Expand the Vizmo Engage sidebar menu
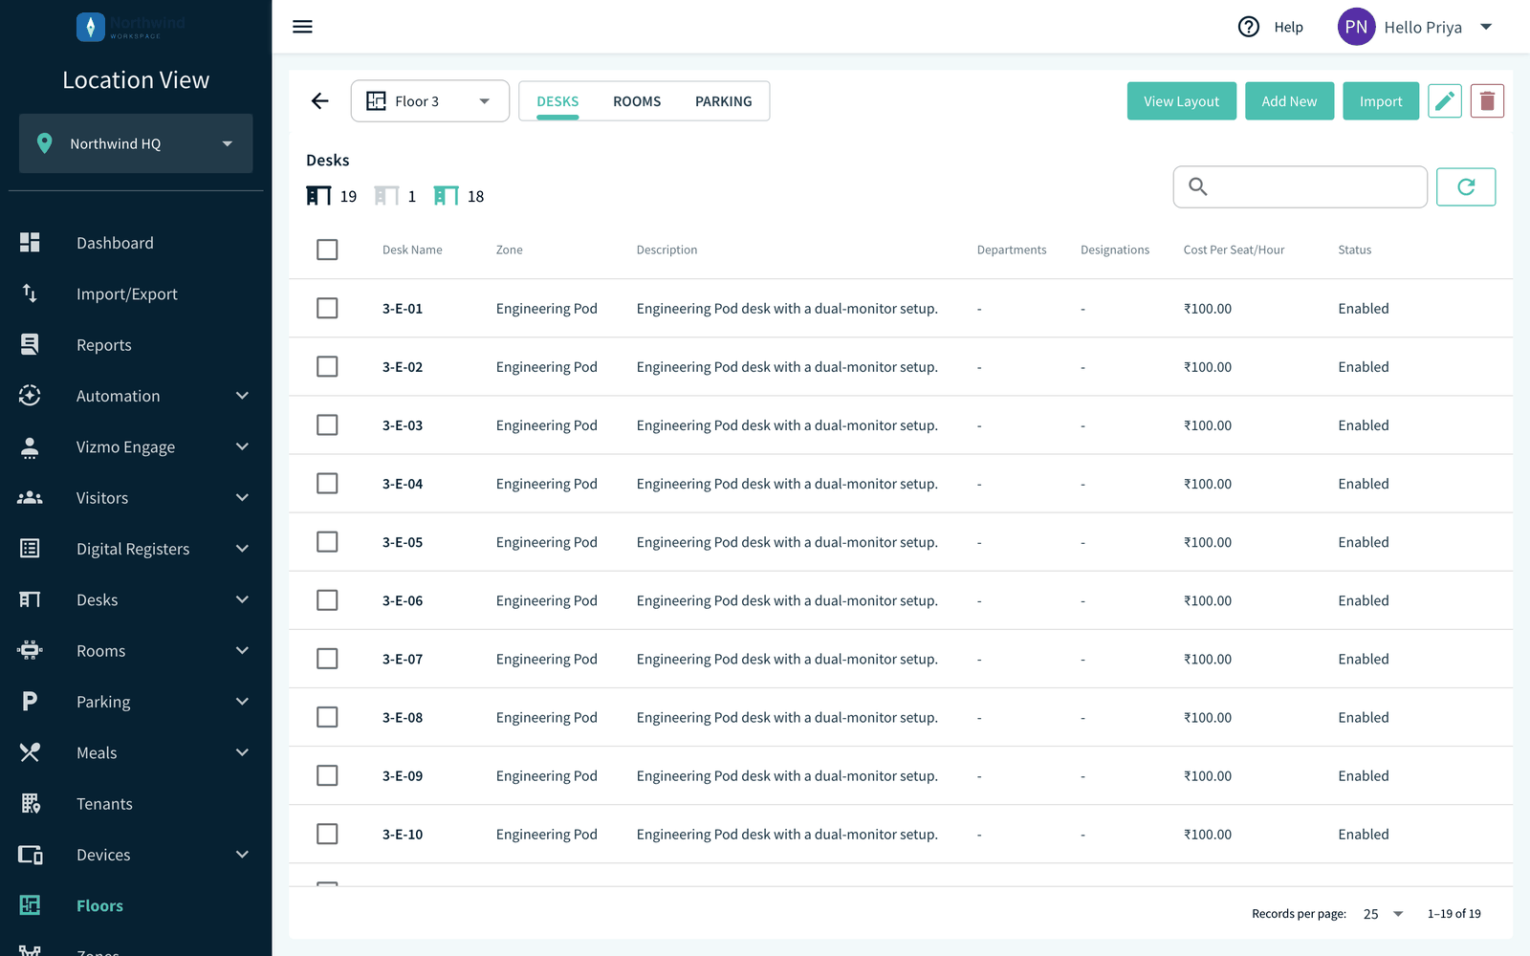Viewport: 1530px width, 956px height. pos(136,447)
